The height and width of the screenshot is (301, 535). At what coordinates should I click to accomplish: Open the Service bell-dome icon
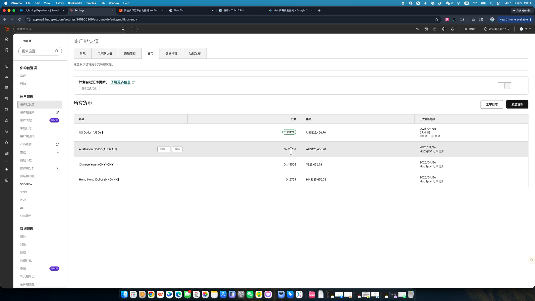pos(7,120)
